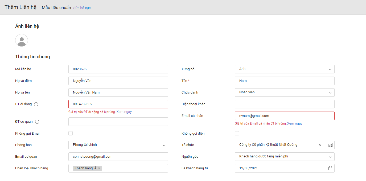The image size is (366, 181).
Task: Tick the Không gọi điện checkbox
Action: [237, 133]
